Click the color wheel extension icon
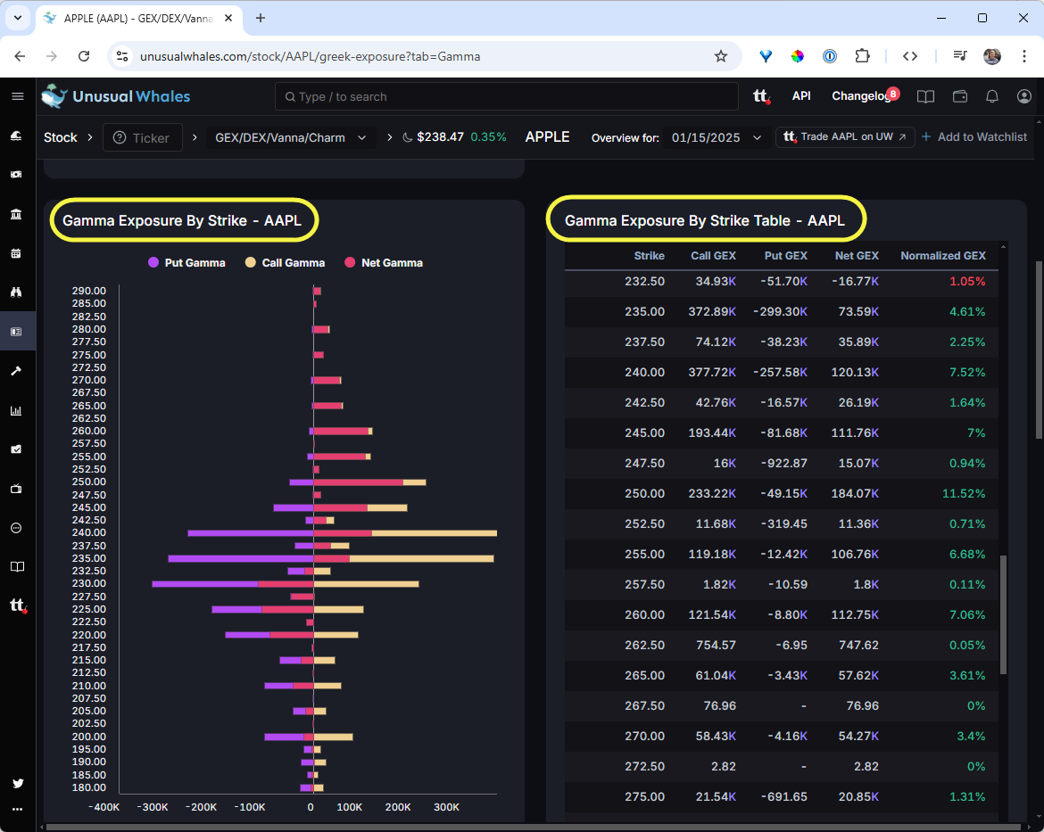1044x832 pixels. click(x=797, y=56)
